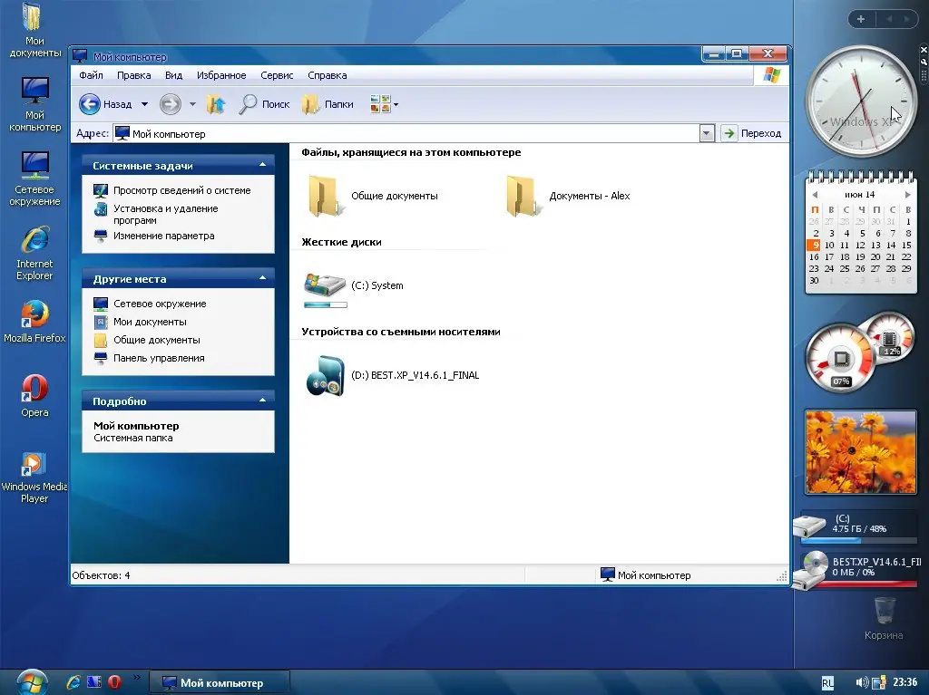Select day 15 in calendar gadget

(x=906, y=245)
